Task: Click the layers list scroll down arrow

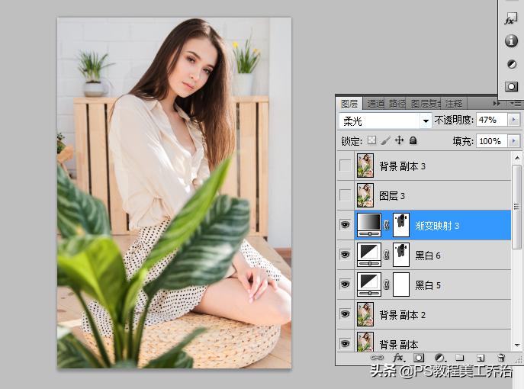Action: click(517, 346)
